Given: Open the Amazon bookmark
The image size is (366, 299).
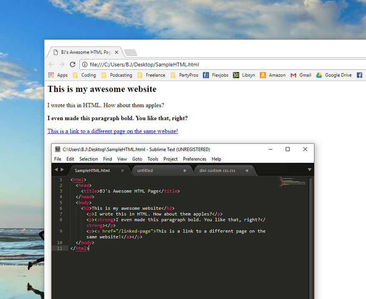Looking at the screenshot, I should coord(272,75).
